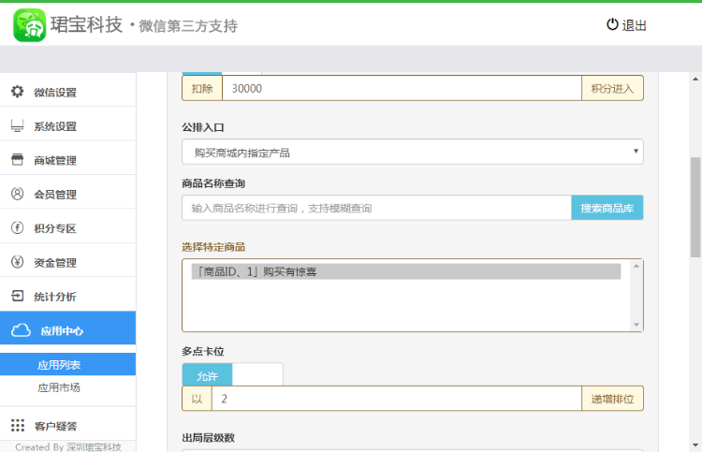Open 客户疑答 menu
This screenshot has height=452, width=702.
coord(67,425)
